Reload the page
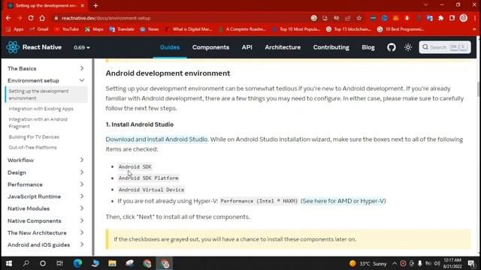This screenshot has width=481, height=270. [x=31, y=18]
